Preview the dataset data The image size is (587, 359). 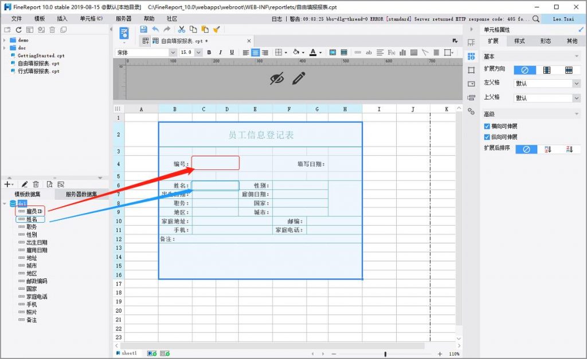point(49,184)
